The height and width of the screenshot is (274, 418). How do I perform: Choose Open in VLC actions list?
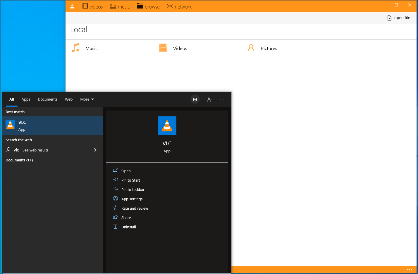click(126, 171)
